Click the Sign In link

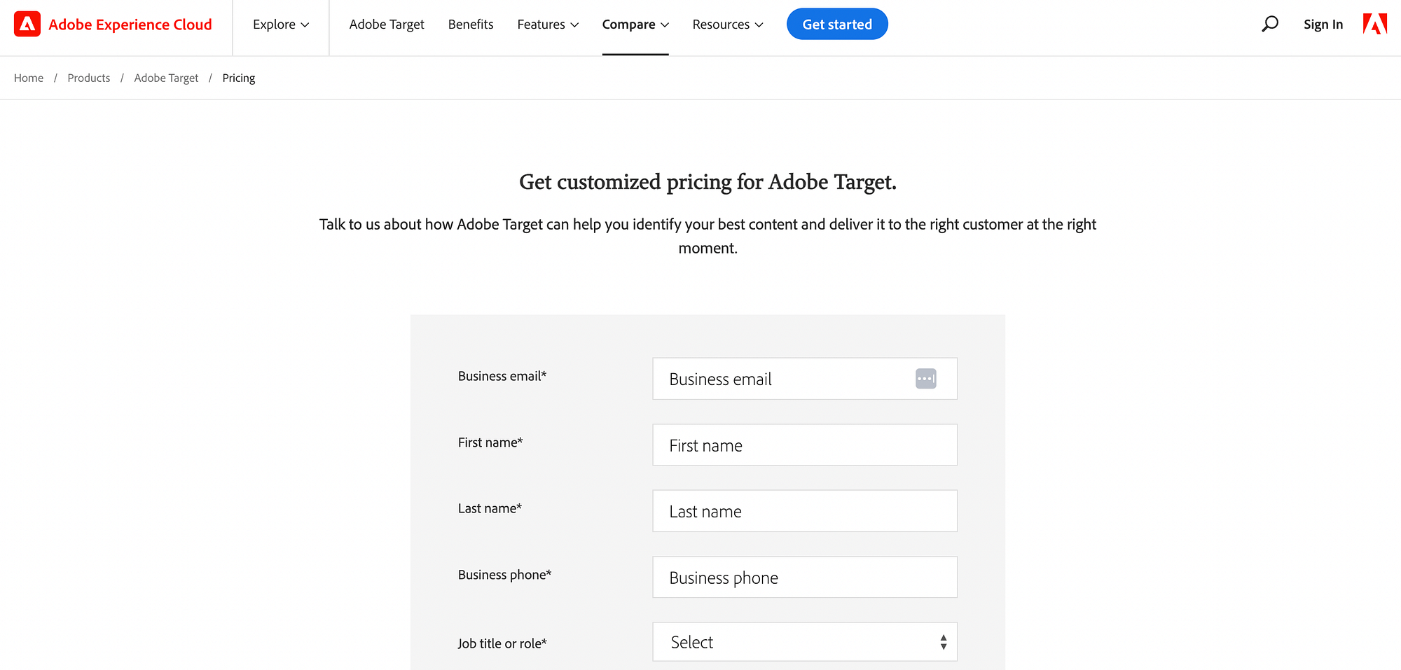pos(1323,25)
